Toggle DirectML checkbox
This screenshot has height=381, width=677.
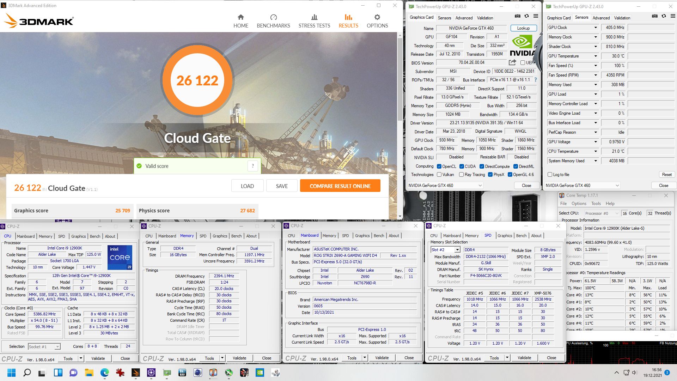point(516,167)
